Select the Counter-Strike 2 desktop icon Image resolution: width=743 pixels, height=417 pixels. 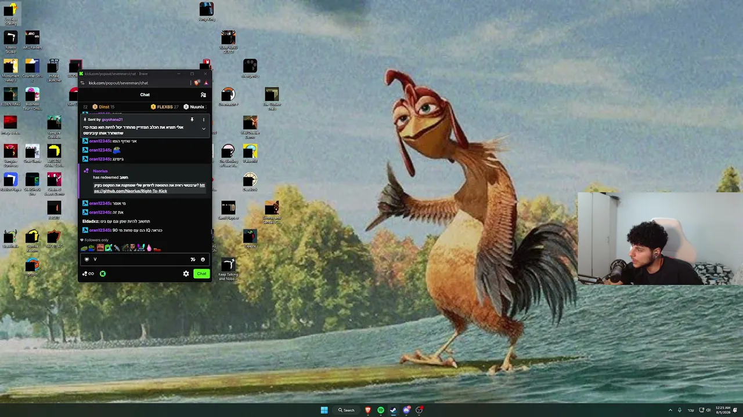click(33, 69)
